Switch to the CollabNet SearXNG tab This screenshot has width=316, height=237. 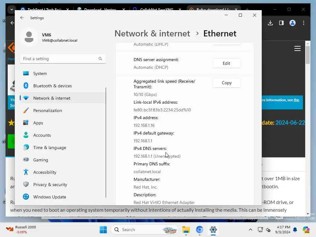156,9
